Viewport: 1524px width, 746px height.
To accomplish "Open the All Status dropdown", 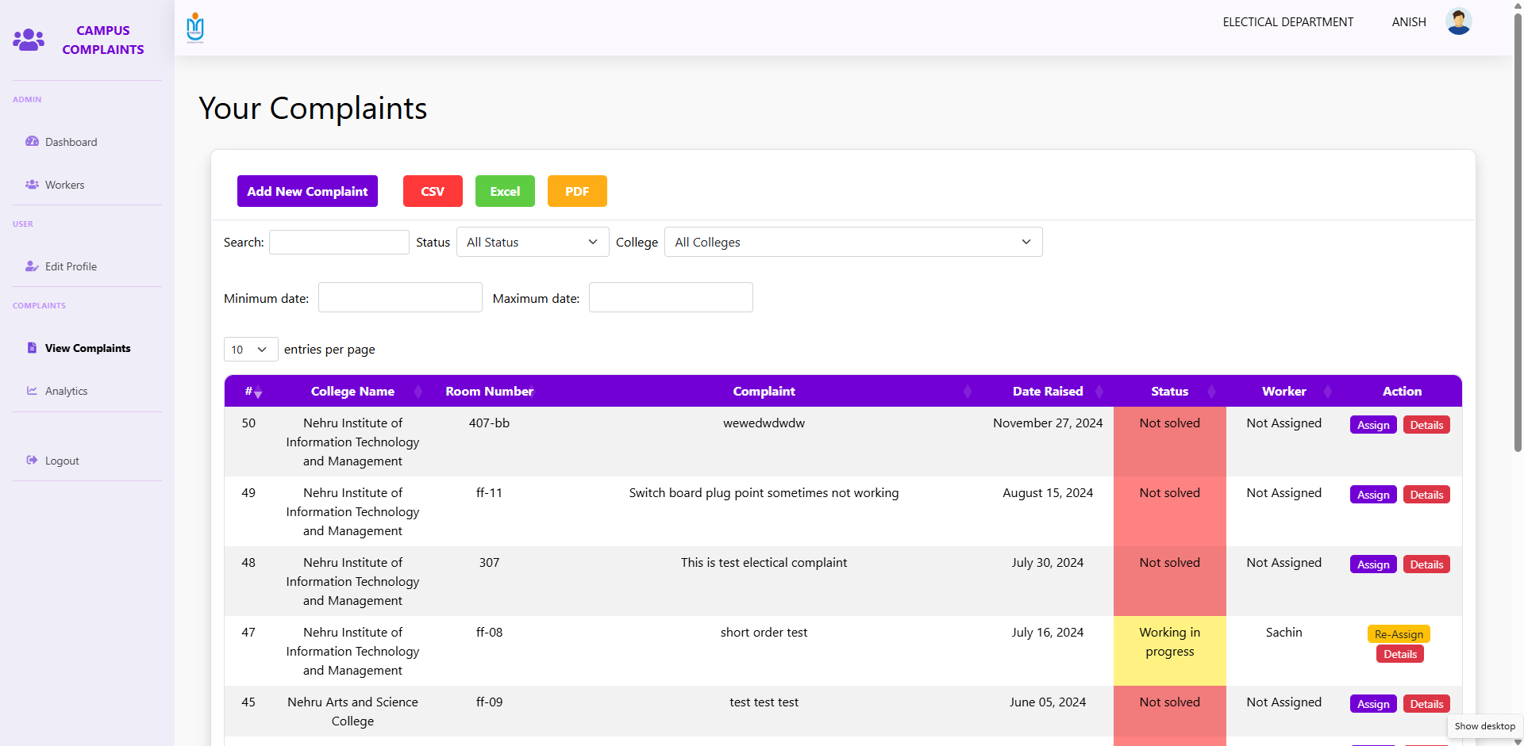I will [532, 242].
